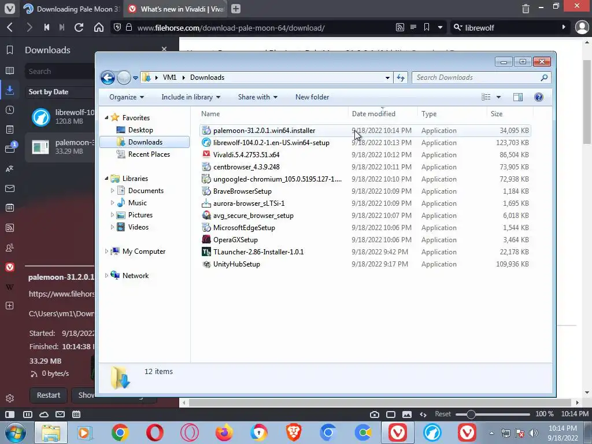The height and width of the screenshot is (444, 592).
Task: Open Vivaldi contacts panel icon
Action: (10, 247)
